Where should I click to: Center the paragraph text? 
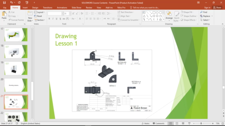click(91, 19)
